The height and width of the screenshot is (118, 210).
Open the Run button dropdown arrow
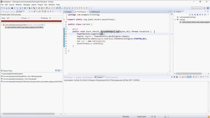tap(27, 8)
